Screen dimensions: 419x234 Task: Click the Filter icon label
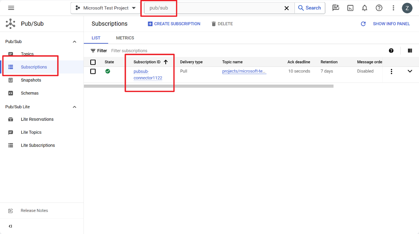[x=99, y=51]
